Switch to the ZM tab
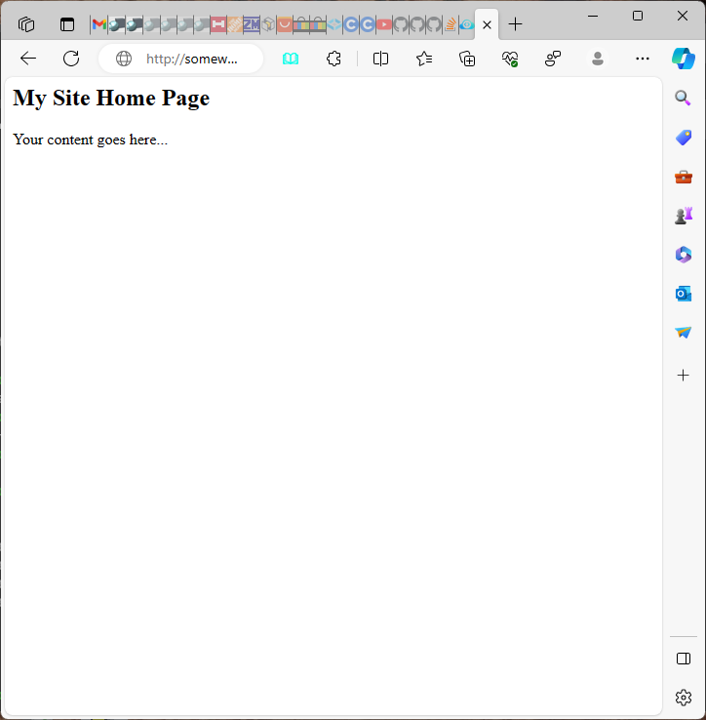The image size is (706, 720). 252,24
